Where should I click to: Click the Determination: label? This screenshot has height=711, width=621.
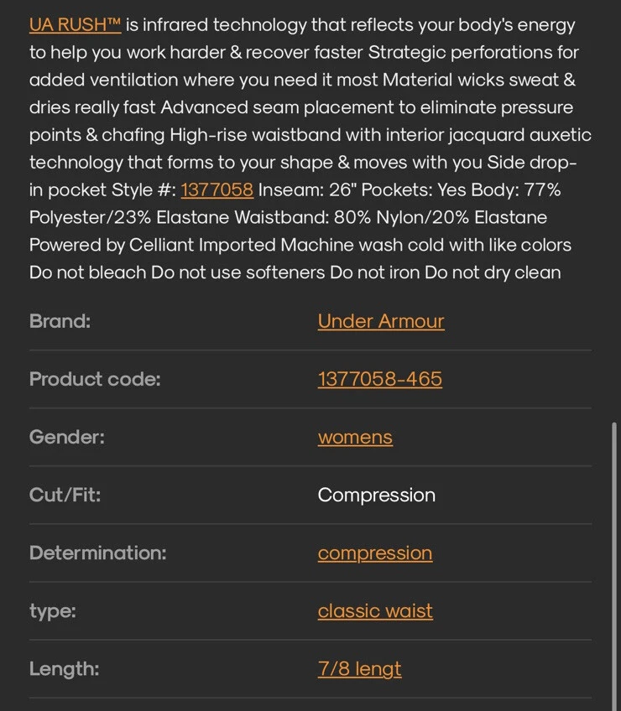pos(97,553)
